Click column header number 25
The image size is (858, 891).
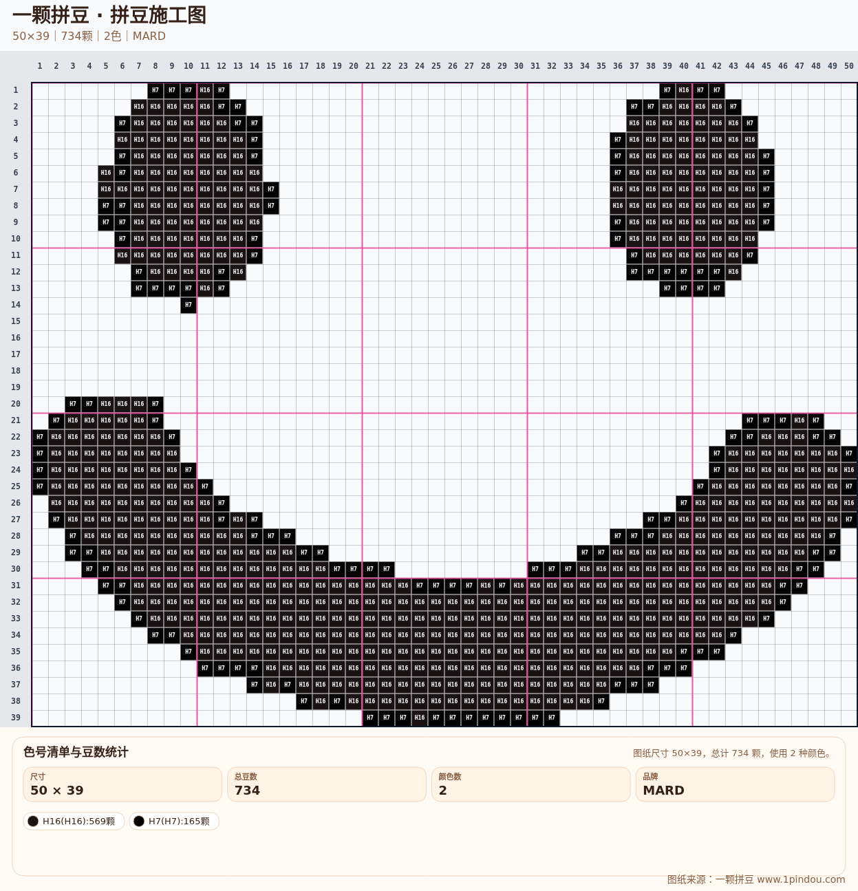point(436,66)
